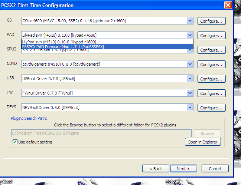Click the Plugins Search Path group label

pyautogui.click(x=29, y=118)
